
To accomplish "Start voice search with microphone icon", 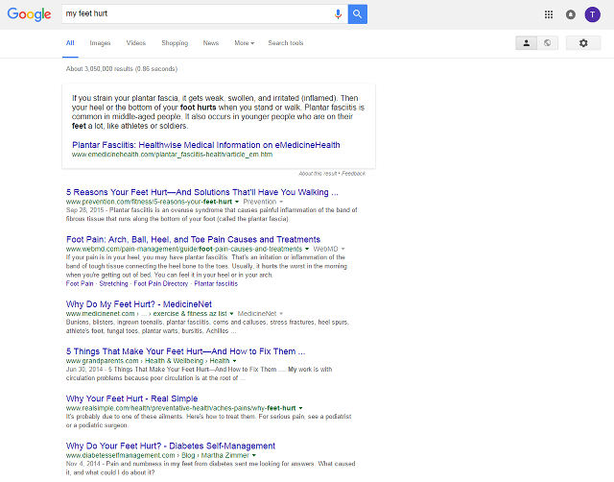I will pyautogui.click(x=338, y=14).
